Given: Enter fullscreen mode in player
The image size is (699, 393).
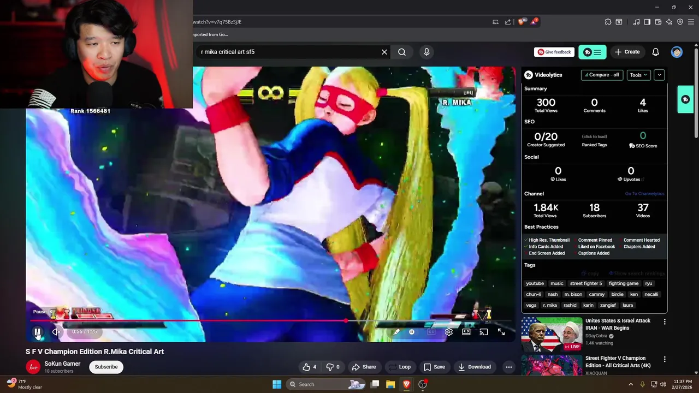Looking at the screenshot, I should pos(501,332).
